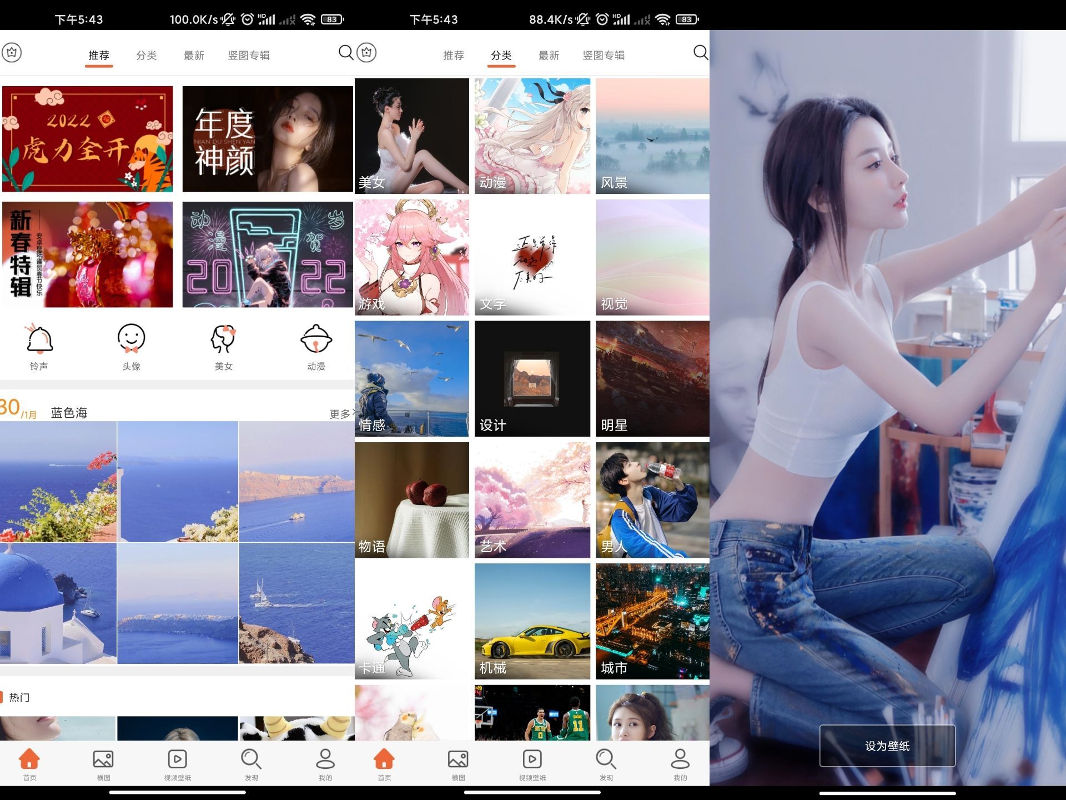Open 我的 profile icon on left screen

click(325, 764)
